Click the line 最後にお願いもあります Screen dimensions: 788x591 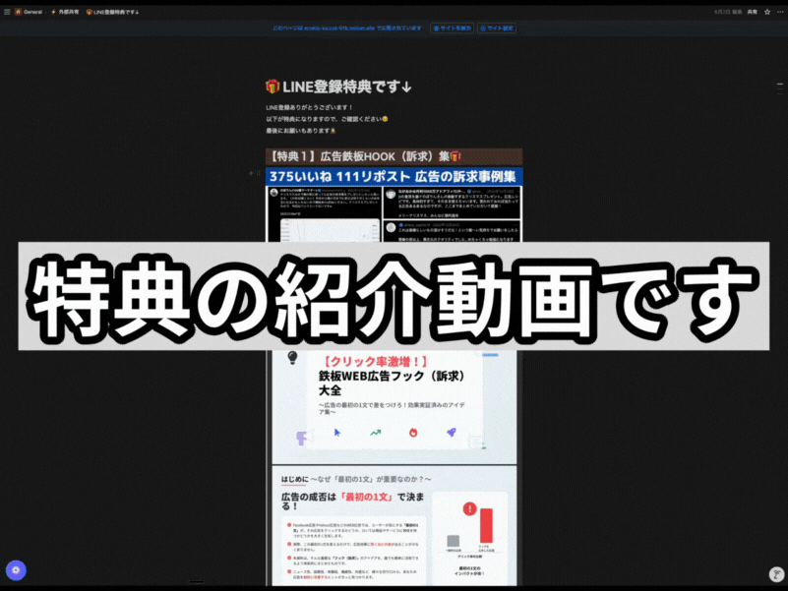(300, 131)
